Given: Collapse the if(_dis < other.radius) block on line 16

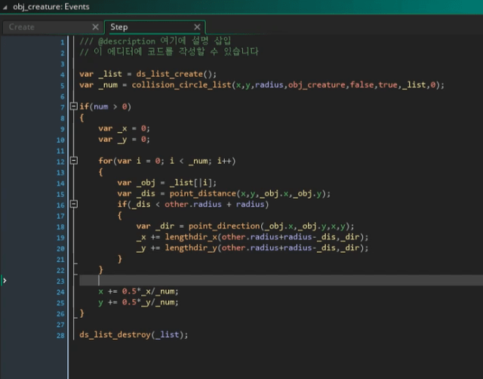Looking at the screenshot, I should 73,204.
